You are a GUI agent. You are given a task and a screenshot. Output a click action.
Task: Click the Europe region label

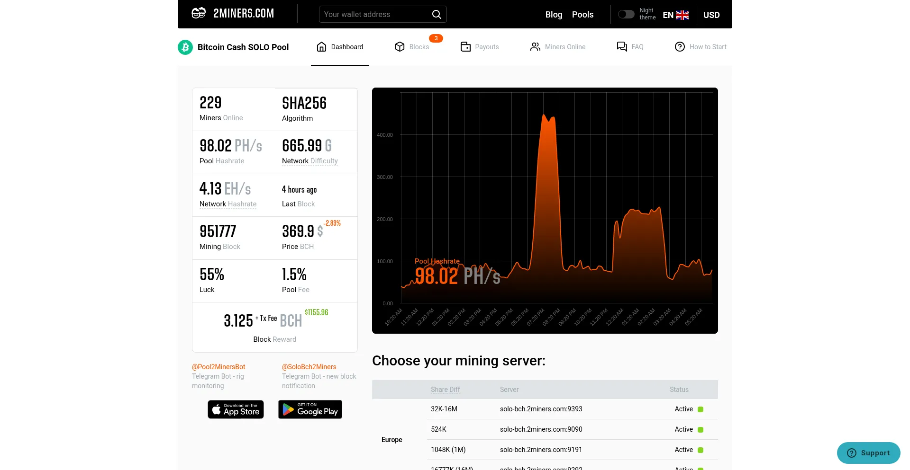pos(391,440)
